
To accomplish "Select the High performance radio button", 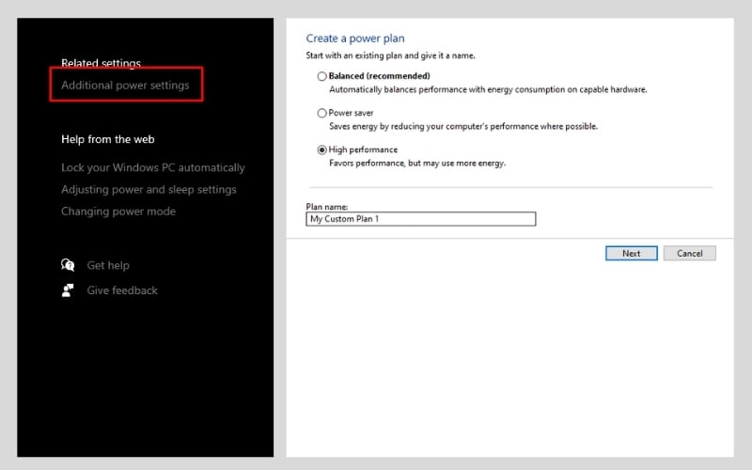I will point(322,149).
